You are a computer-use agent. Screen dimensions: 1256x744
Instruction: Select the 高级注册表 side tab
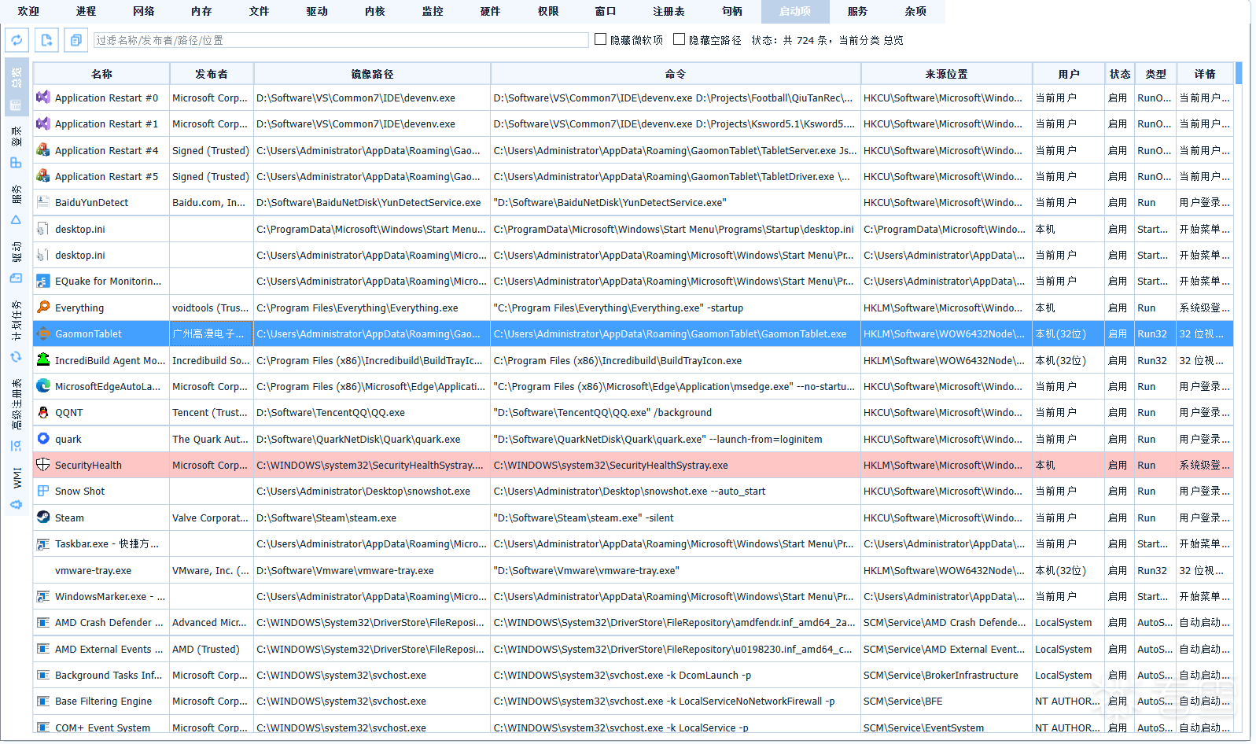[x=17, y=414]
